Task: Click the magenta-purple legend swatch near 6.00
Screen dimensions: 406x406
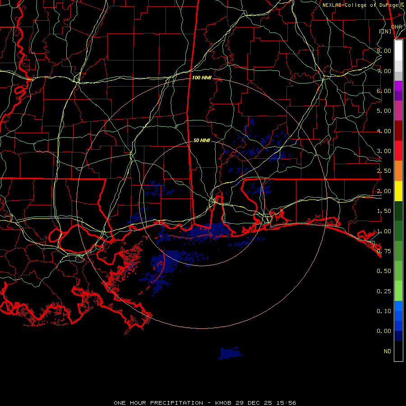Action: click(398, 86)
